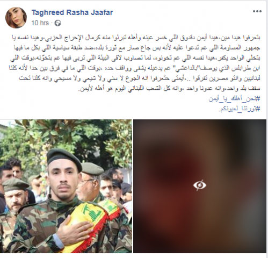Click the last paragraph line starting سقف بلد واحد
Viewport: 268px width, 258px height.
169,89
